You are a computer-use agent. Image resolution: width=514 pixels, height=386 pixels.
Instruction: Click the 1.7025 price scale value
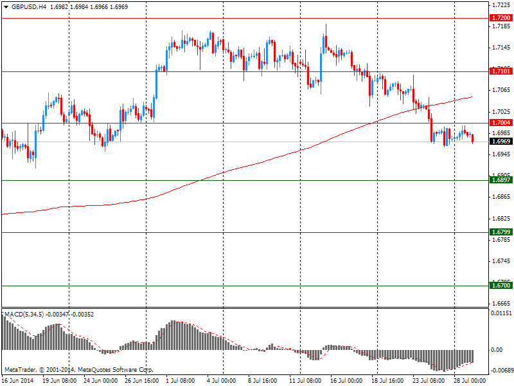pos(502,112)
